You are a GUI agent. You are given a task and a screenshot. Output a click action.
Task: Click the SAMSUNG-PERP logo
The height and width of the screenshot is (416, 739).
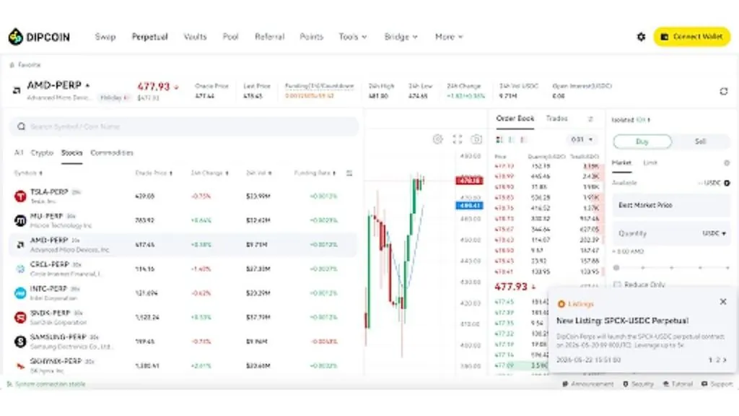(x=20, y=342)
